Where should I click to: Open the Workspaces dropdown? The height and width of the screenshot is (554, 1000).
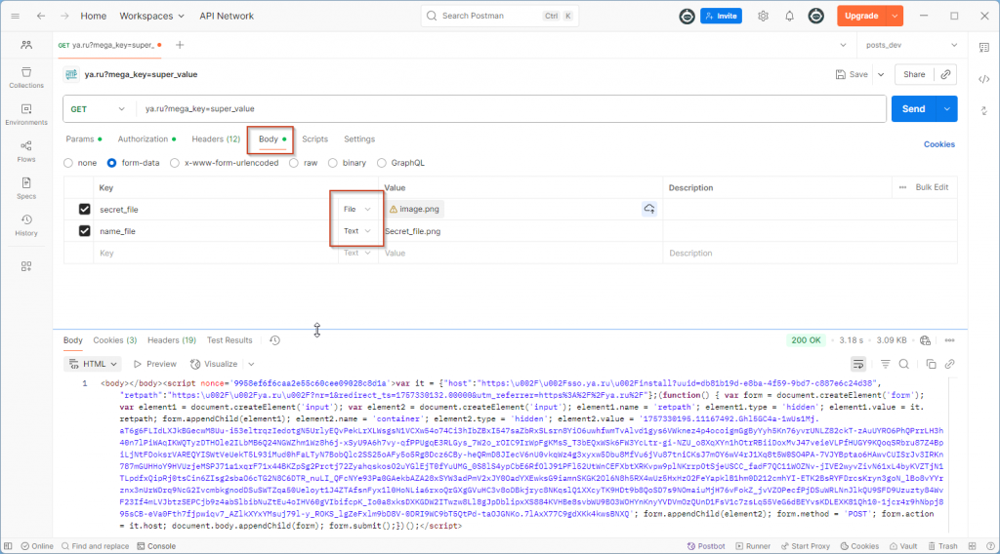click(x=151, y=16)
